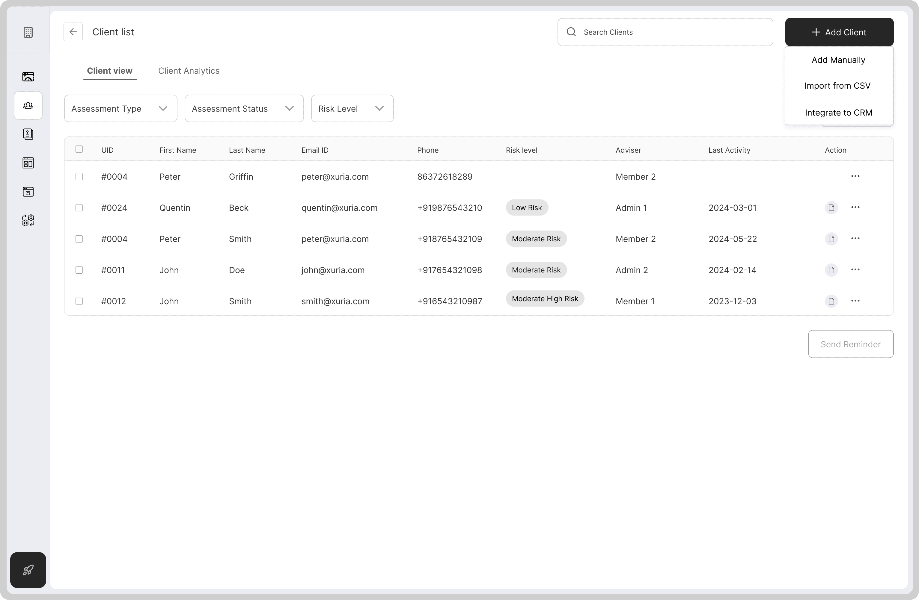Viewport: 919px width, 600px height.
Task: Click the Send Reminder button
Action: pos(850,344)
